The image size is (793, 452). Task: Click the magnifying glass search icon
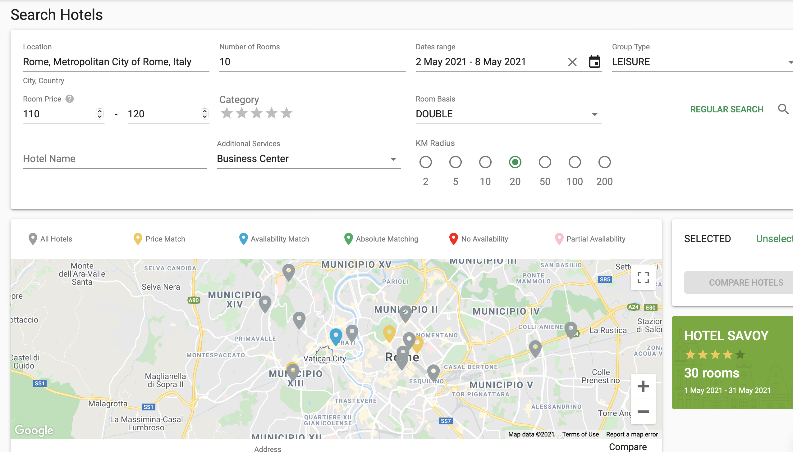pyautogui.click(x=783, y=109)
